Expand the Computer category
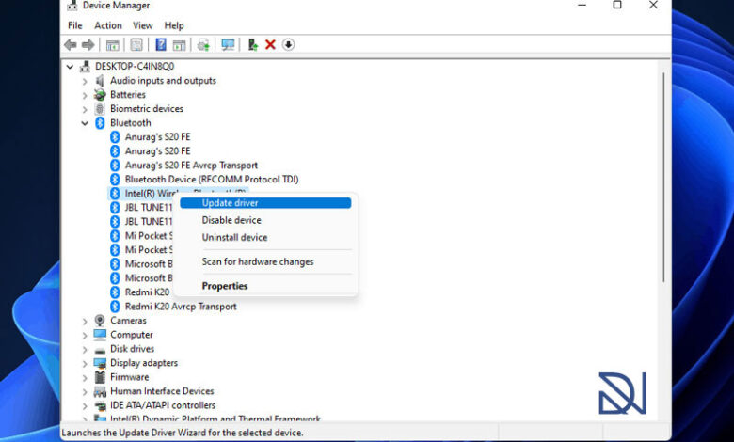734x442 pixels. pyautogui.click(x=85, y=336)
